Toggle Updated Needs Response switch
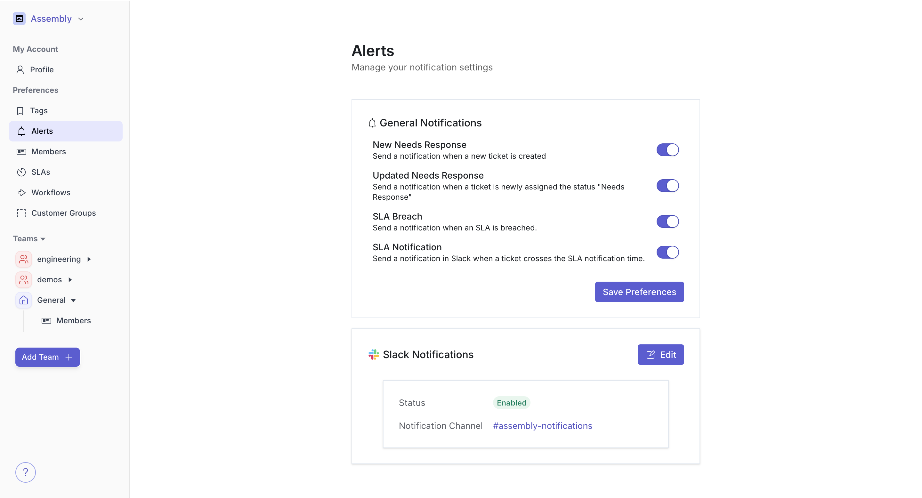 pos(667,186)
